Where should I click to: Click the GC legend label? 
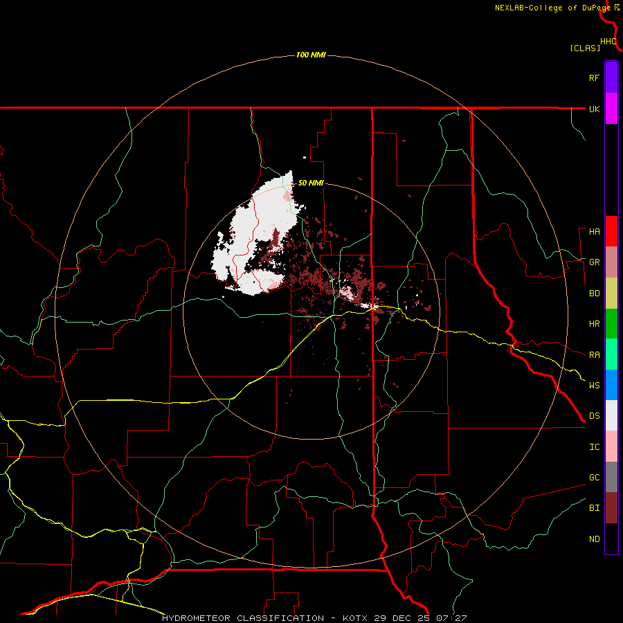click(594, 478)
